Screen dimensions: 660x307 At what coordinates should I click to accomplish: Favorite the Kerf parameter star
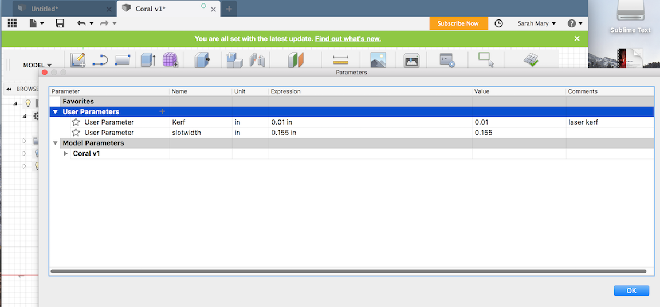[x=76, y=122]
